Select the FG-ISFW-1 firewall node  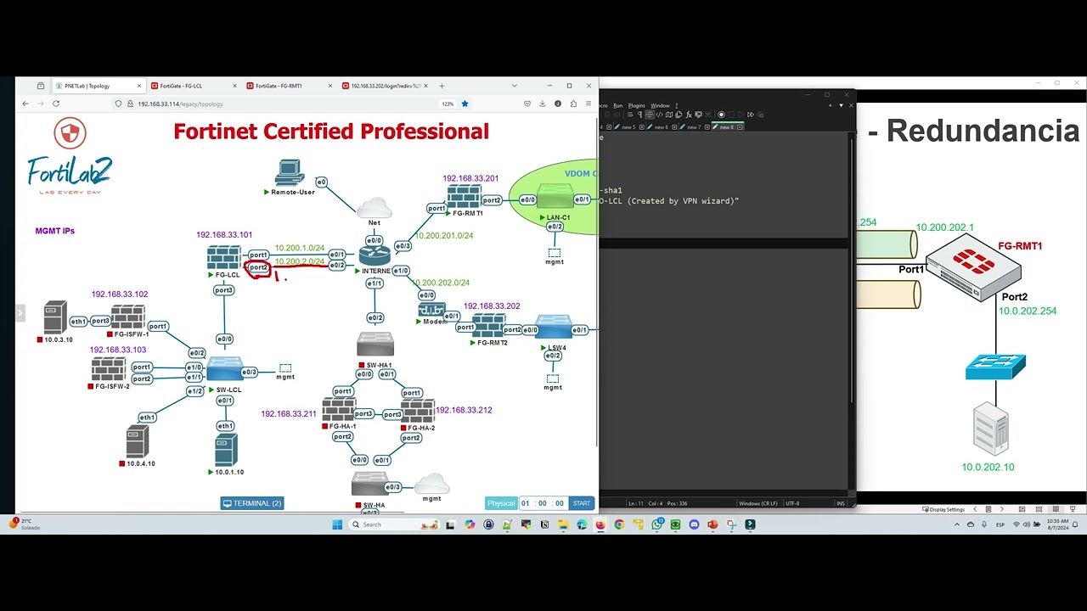(127, 317)
